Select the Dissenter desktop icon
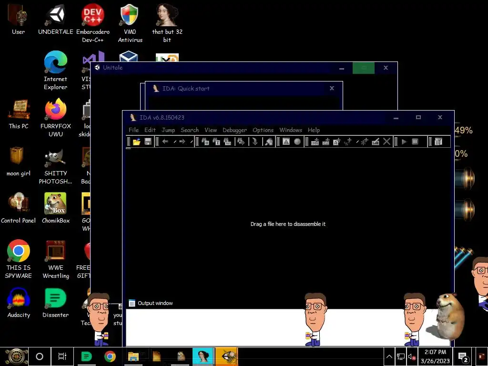The width and height of the screenshot is (488, 366). 55,303
